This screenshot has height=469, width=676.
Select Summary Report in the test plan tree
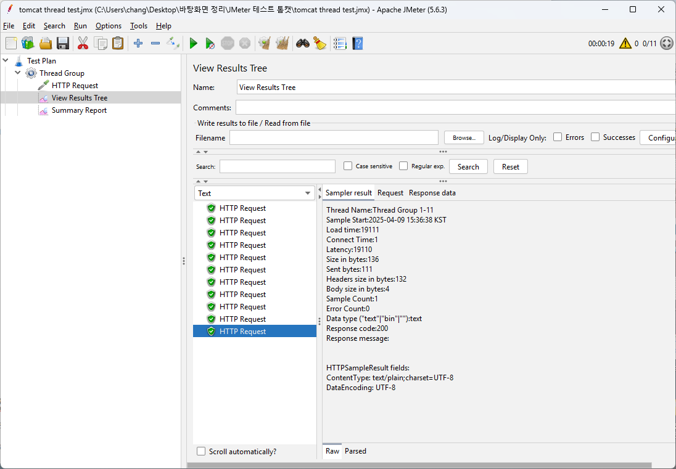pos(79,110)
